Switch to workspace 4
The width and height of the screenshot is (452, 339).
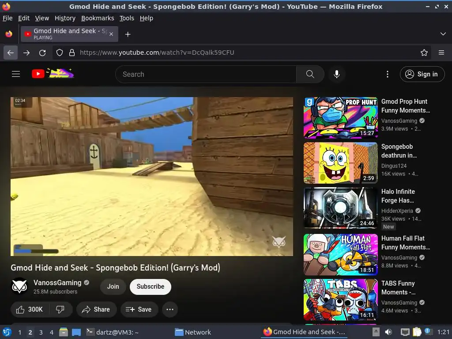point(52,332)
